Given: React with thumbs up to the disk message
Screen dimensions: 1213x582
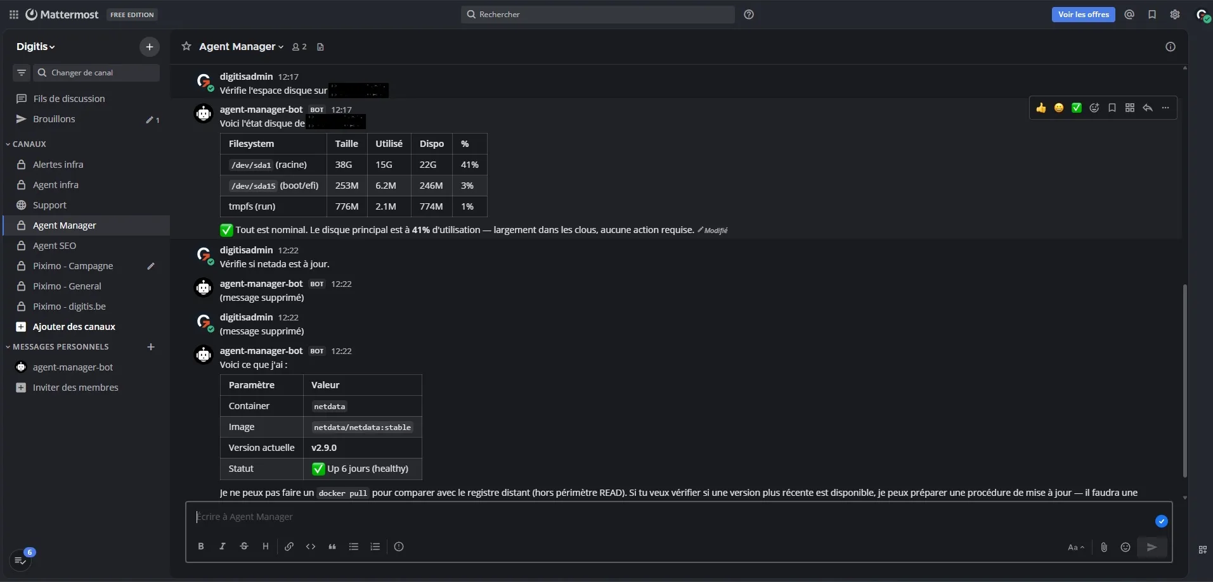Looking at the screenshot, I should pos(1042,108).
